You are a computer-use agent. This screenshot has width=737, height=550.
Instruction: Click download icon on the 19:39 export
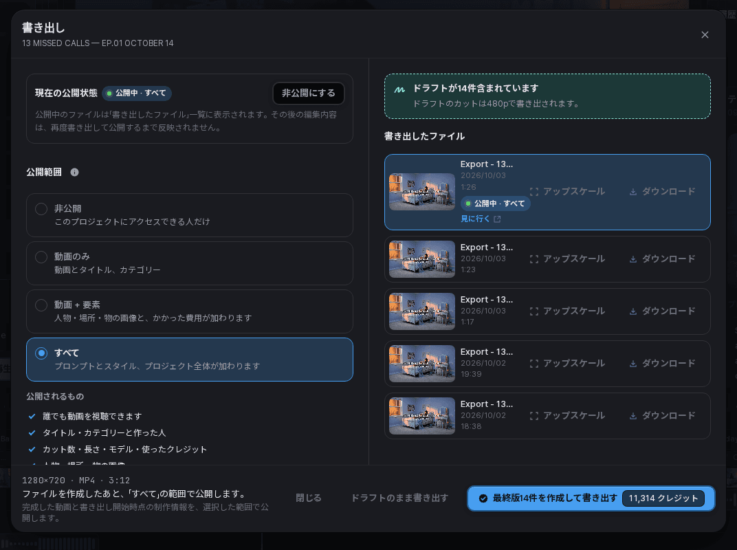(x=633, y=364)
